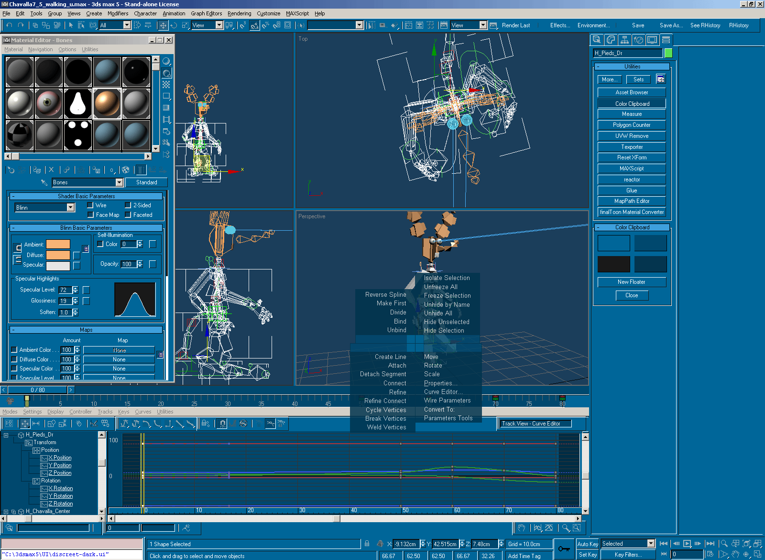Click the Zoom viewport navigation tool
765x560 pixels.
tap(724, 543)
